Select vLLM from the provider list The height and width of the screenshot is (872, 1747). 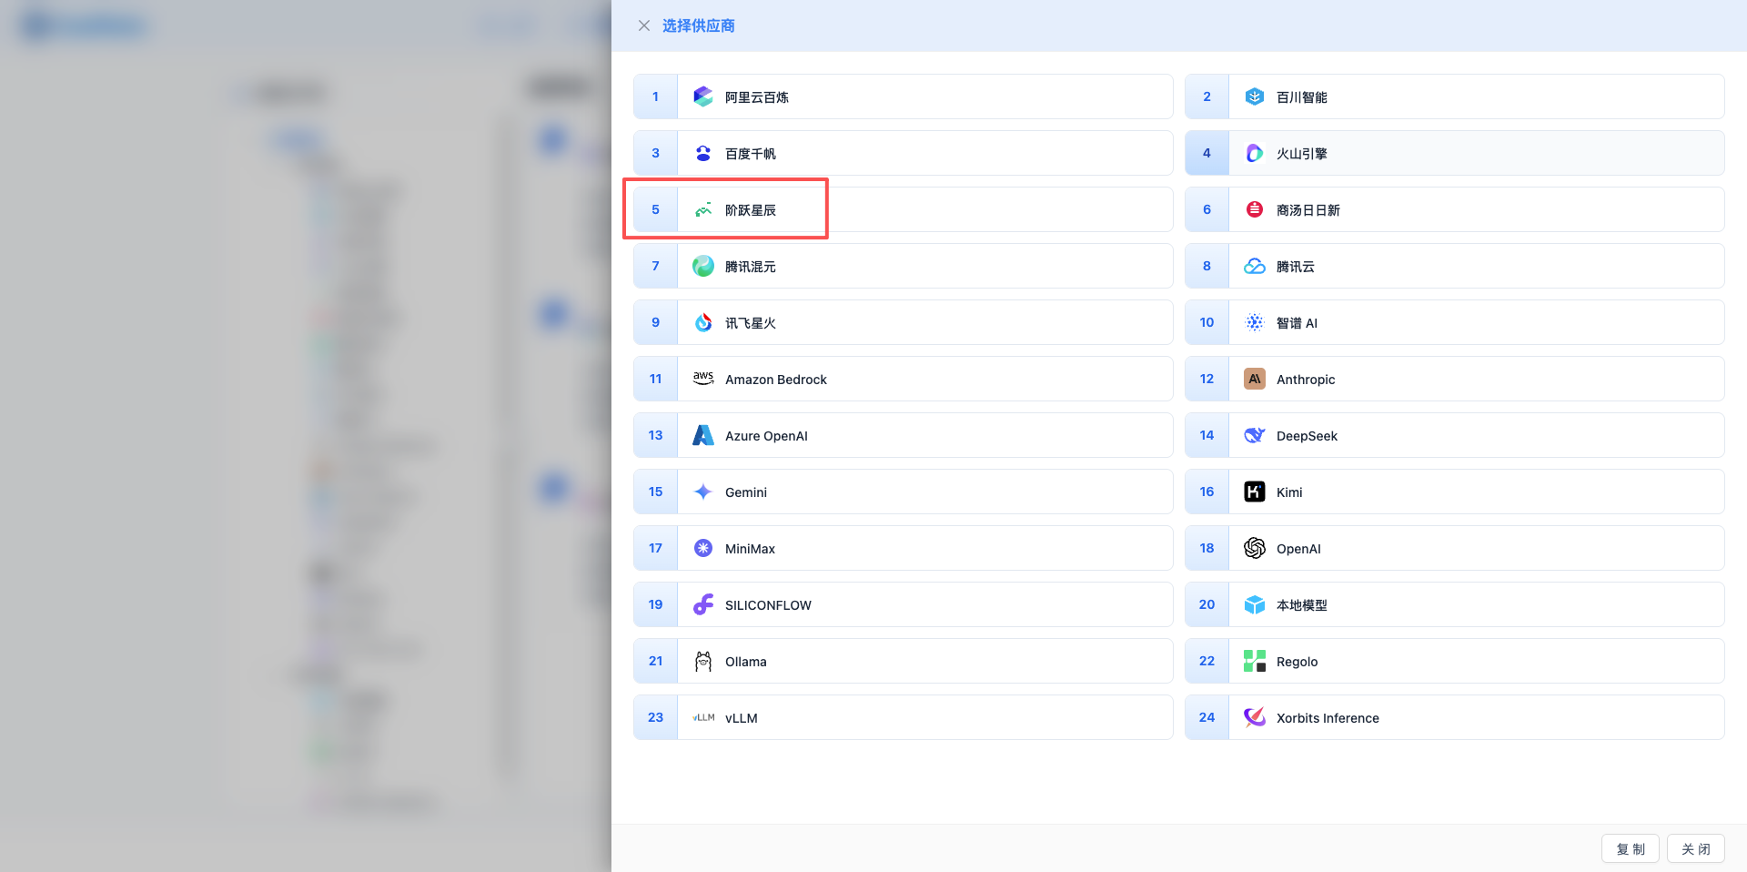click(742, 718)
